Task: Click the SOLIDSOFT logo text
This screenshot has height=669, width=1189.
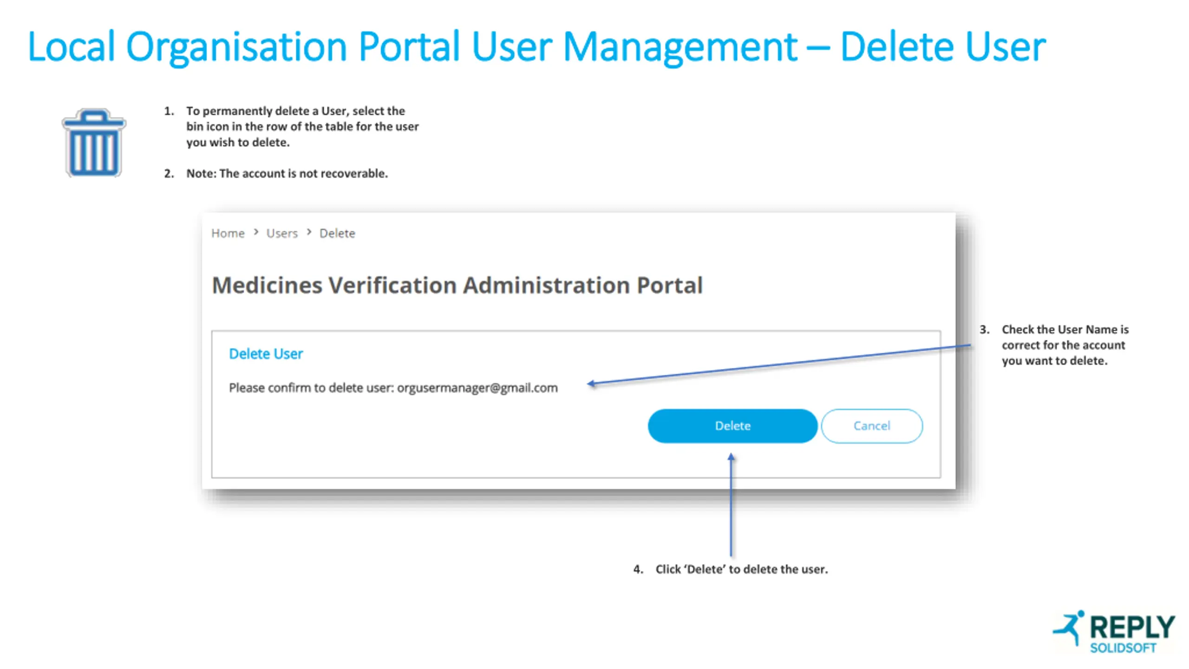Action: (1123, 649)
